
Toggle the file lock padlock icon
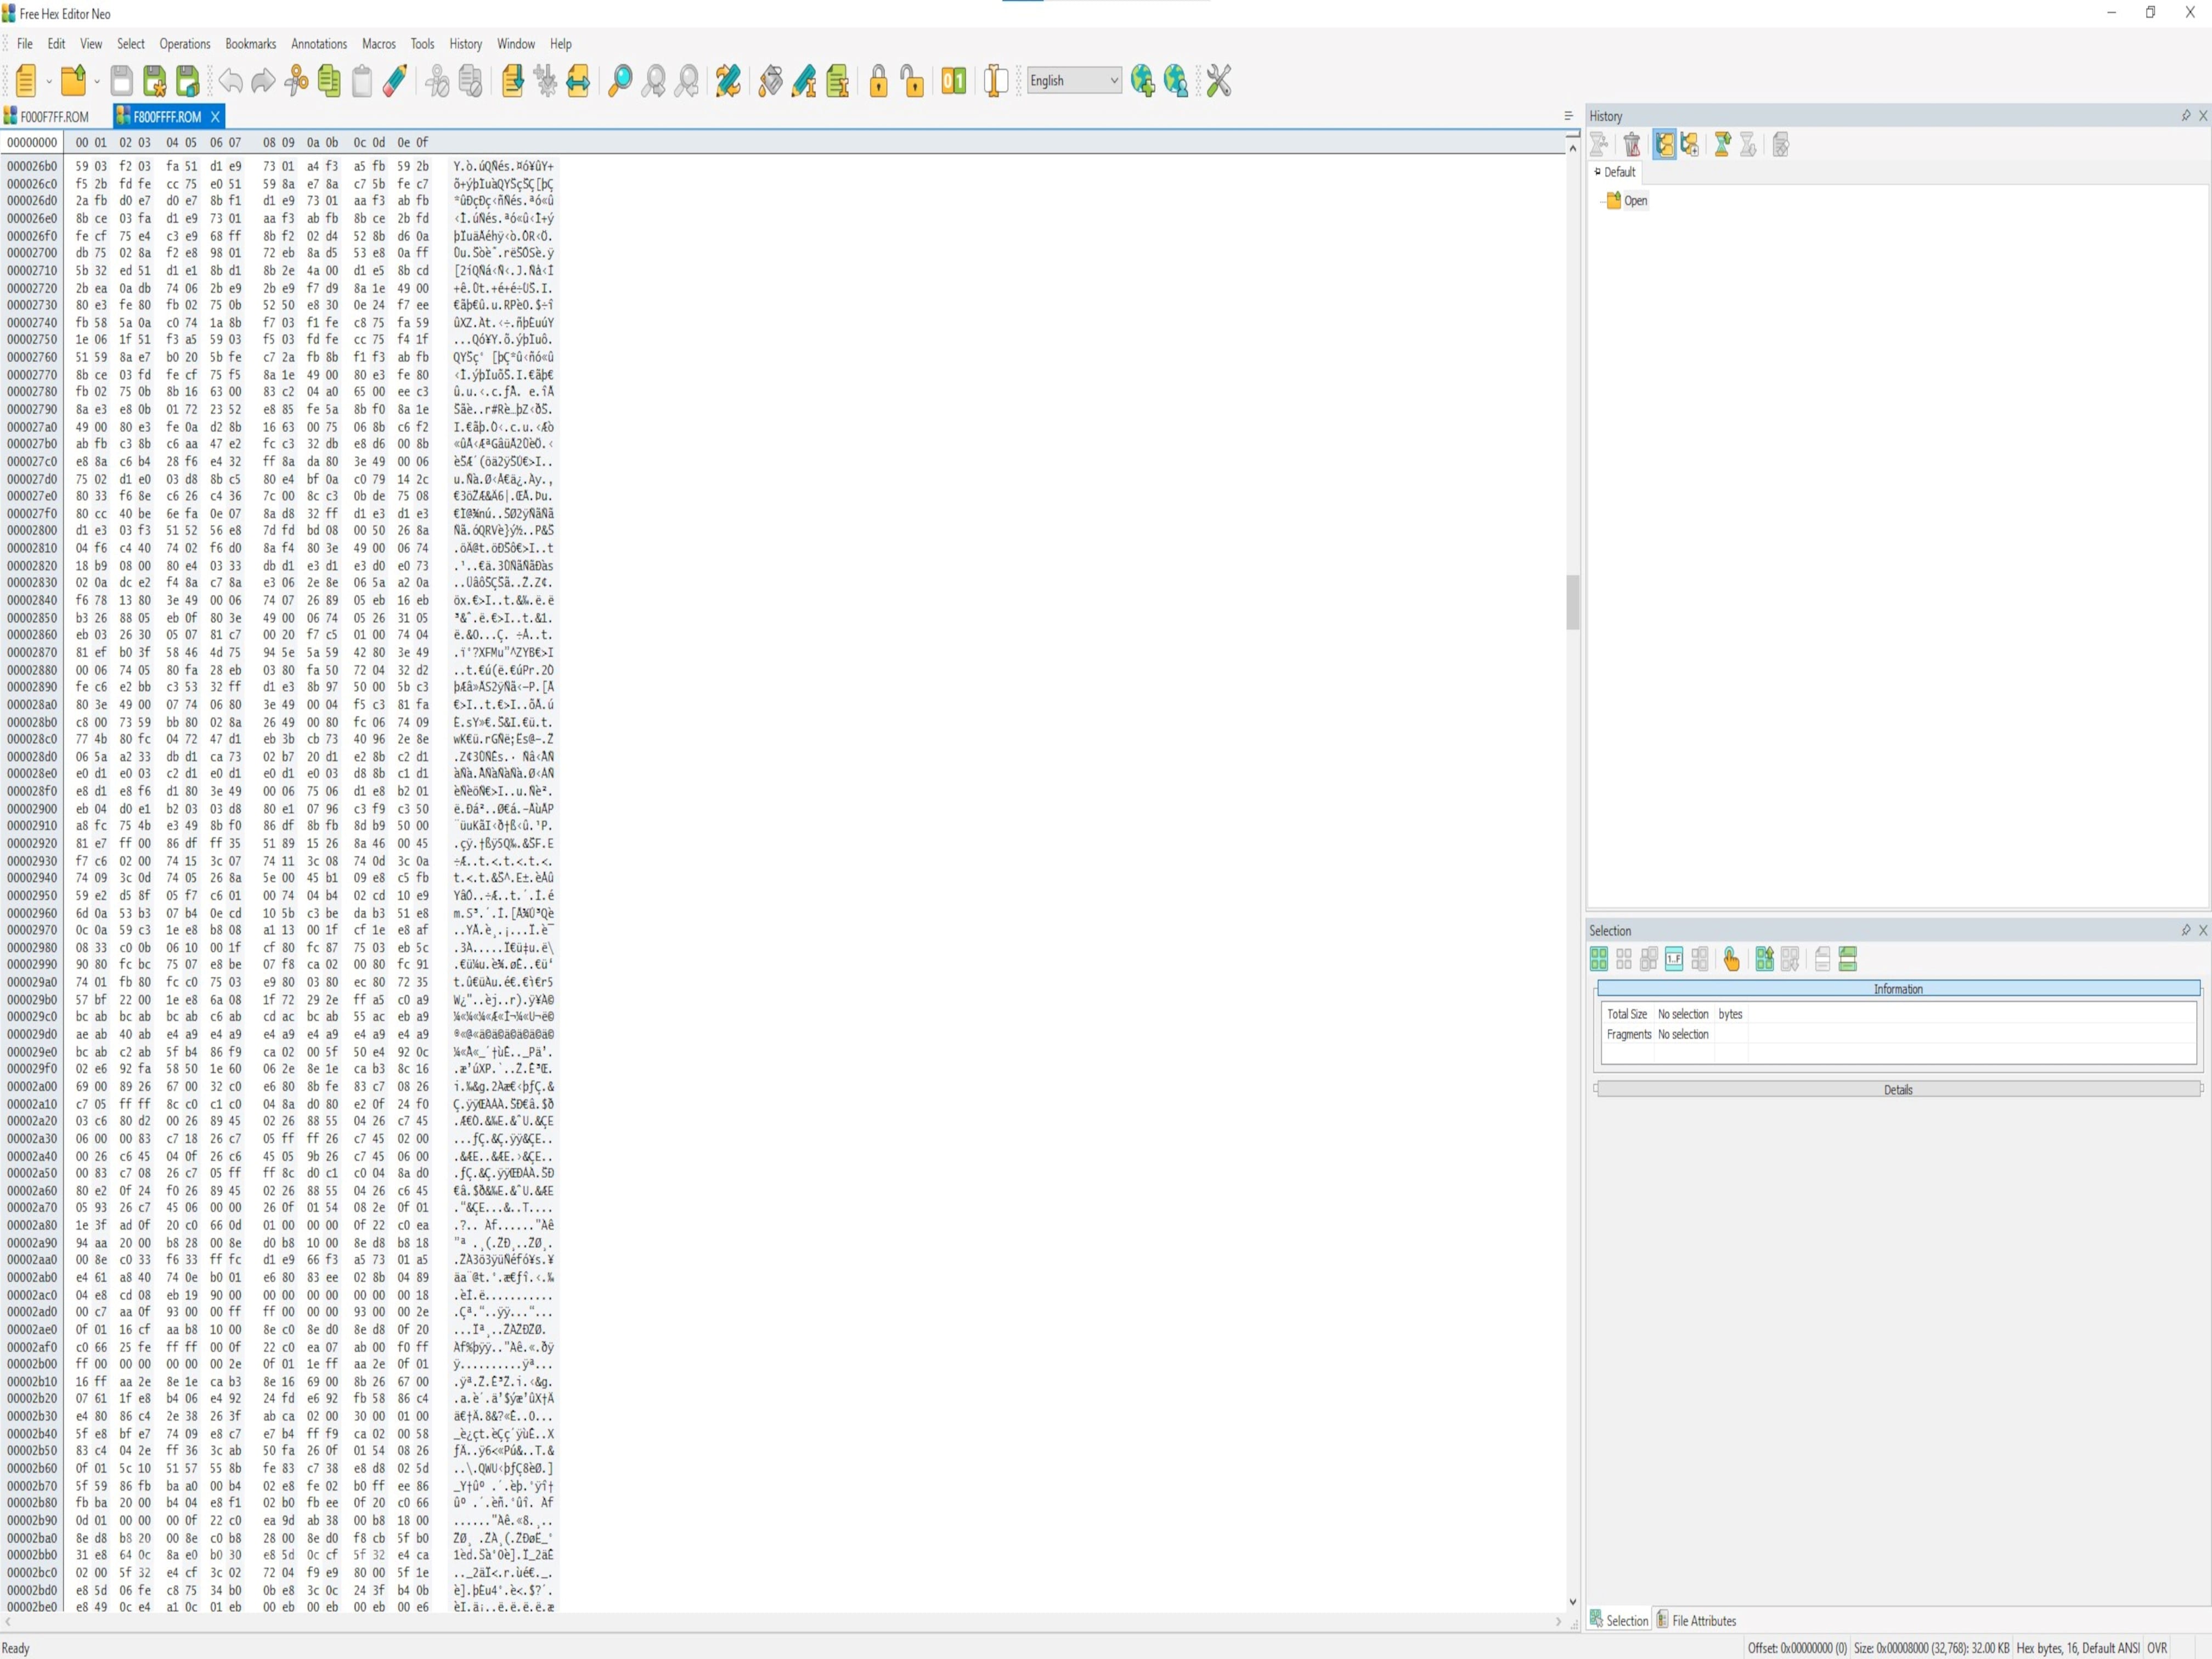(x=878, y=81)
